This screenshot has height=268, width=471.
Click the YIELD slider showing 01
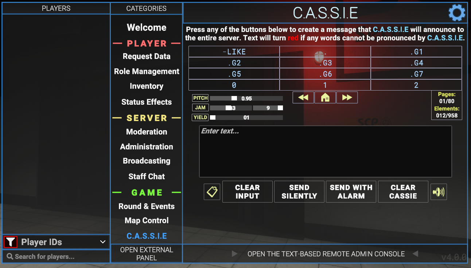pyautogui.click(x=246, y=117)
